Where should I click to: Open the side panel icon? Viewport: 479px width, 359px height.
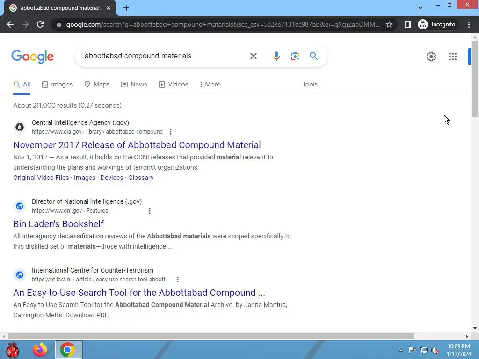click(407, 24)
